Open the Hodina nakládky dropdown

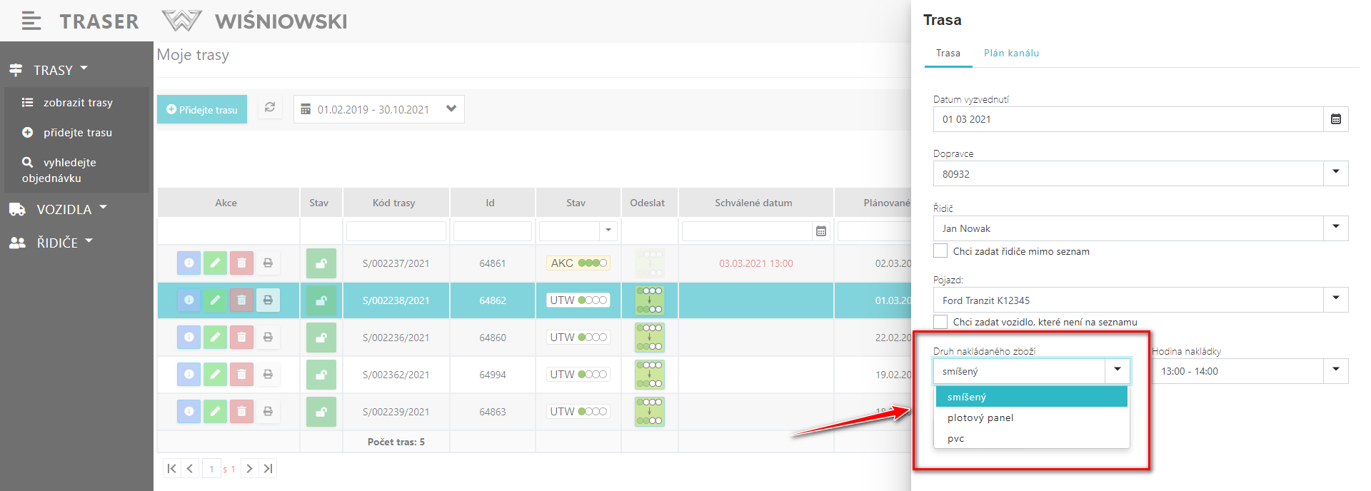coord(1335,370)
